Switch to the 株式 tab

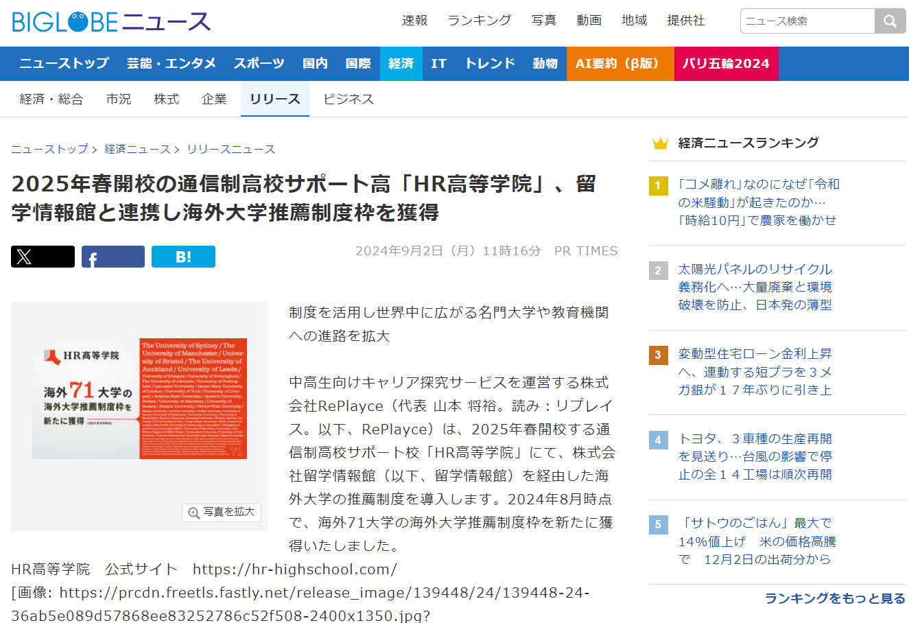click(x=167, y=99)
